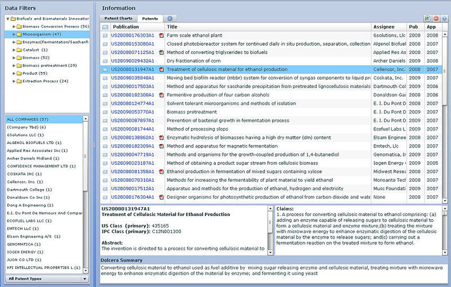451x287 pixels.
Task: Open publication link US20090029432A1
Action: [132, 61]
